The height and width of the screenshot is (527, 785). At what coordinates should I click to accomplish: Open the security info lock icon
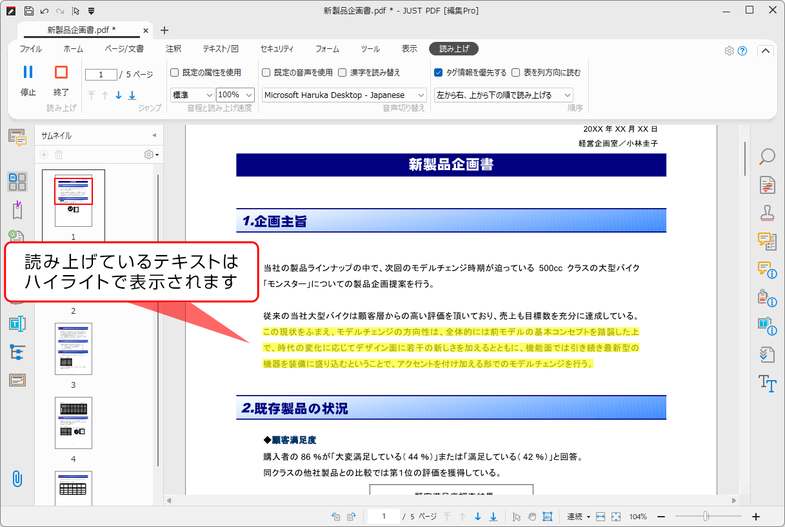click(767, 298)
